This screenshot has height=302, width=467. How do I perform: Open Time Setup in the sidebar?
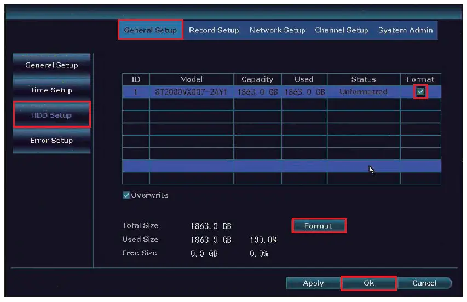51,90
